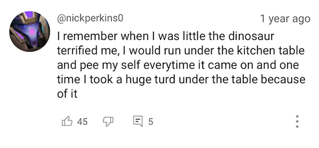Click the reply count number 5
This screenshot has height=148, width=319.
[x=150, y=121]
